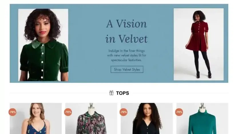
Task: Select the green turtleneck top product
Action: tap(202, 119)
